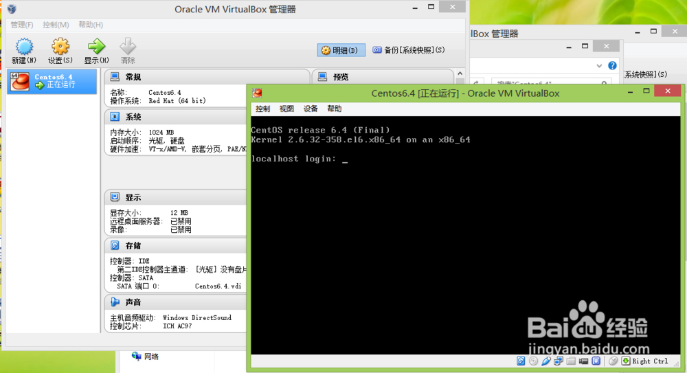Image resolution: width=687 pixels, height=373 pixels.
Task: Click the 系统 section header text
Action: tap(133, 117)
